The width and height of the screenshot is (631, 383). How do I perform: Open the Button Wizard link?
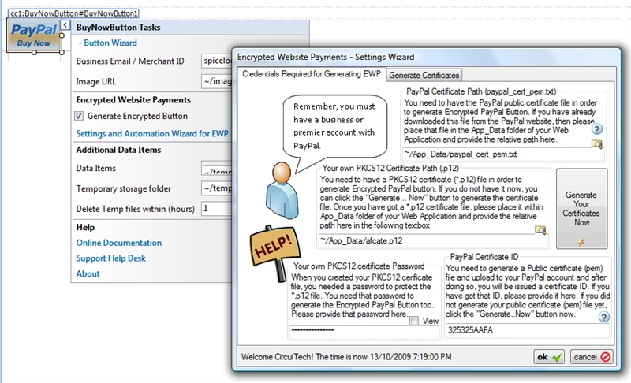click(108, 43)
